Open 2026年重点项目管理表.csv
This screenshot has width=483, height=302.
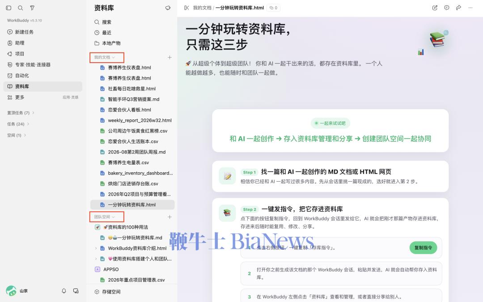coord(132,280)
